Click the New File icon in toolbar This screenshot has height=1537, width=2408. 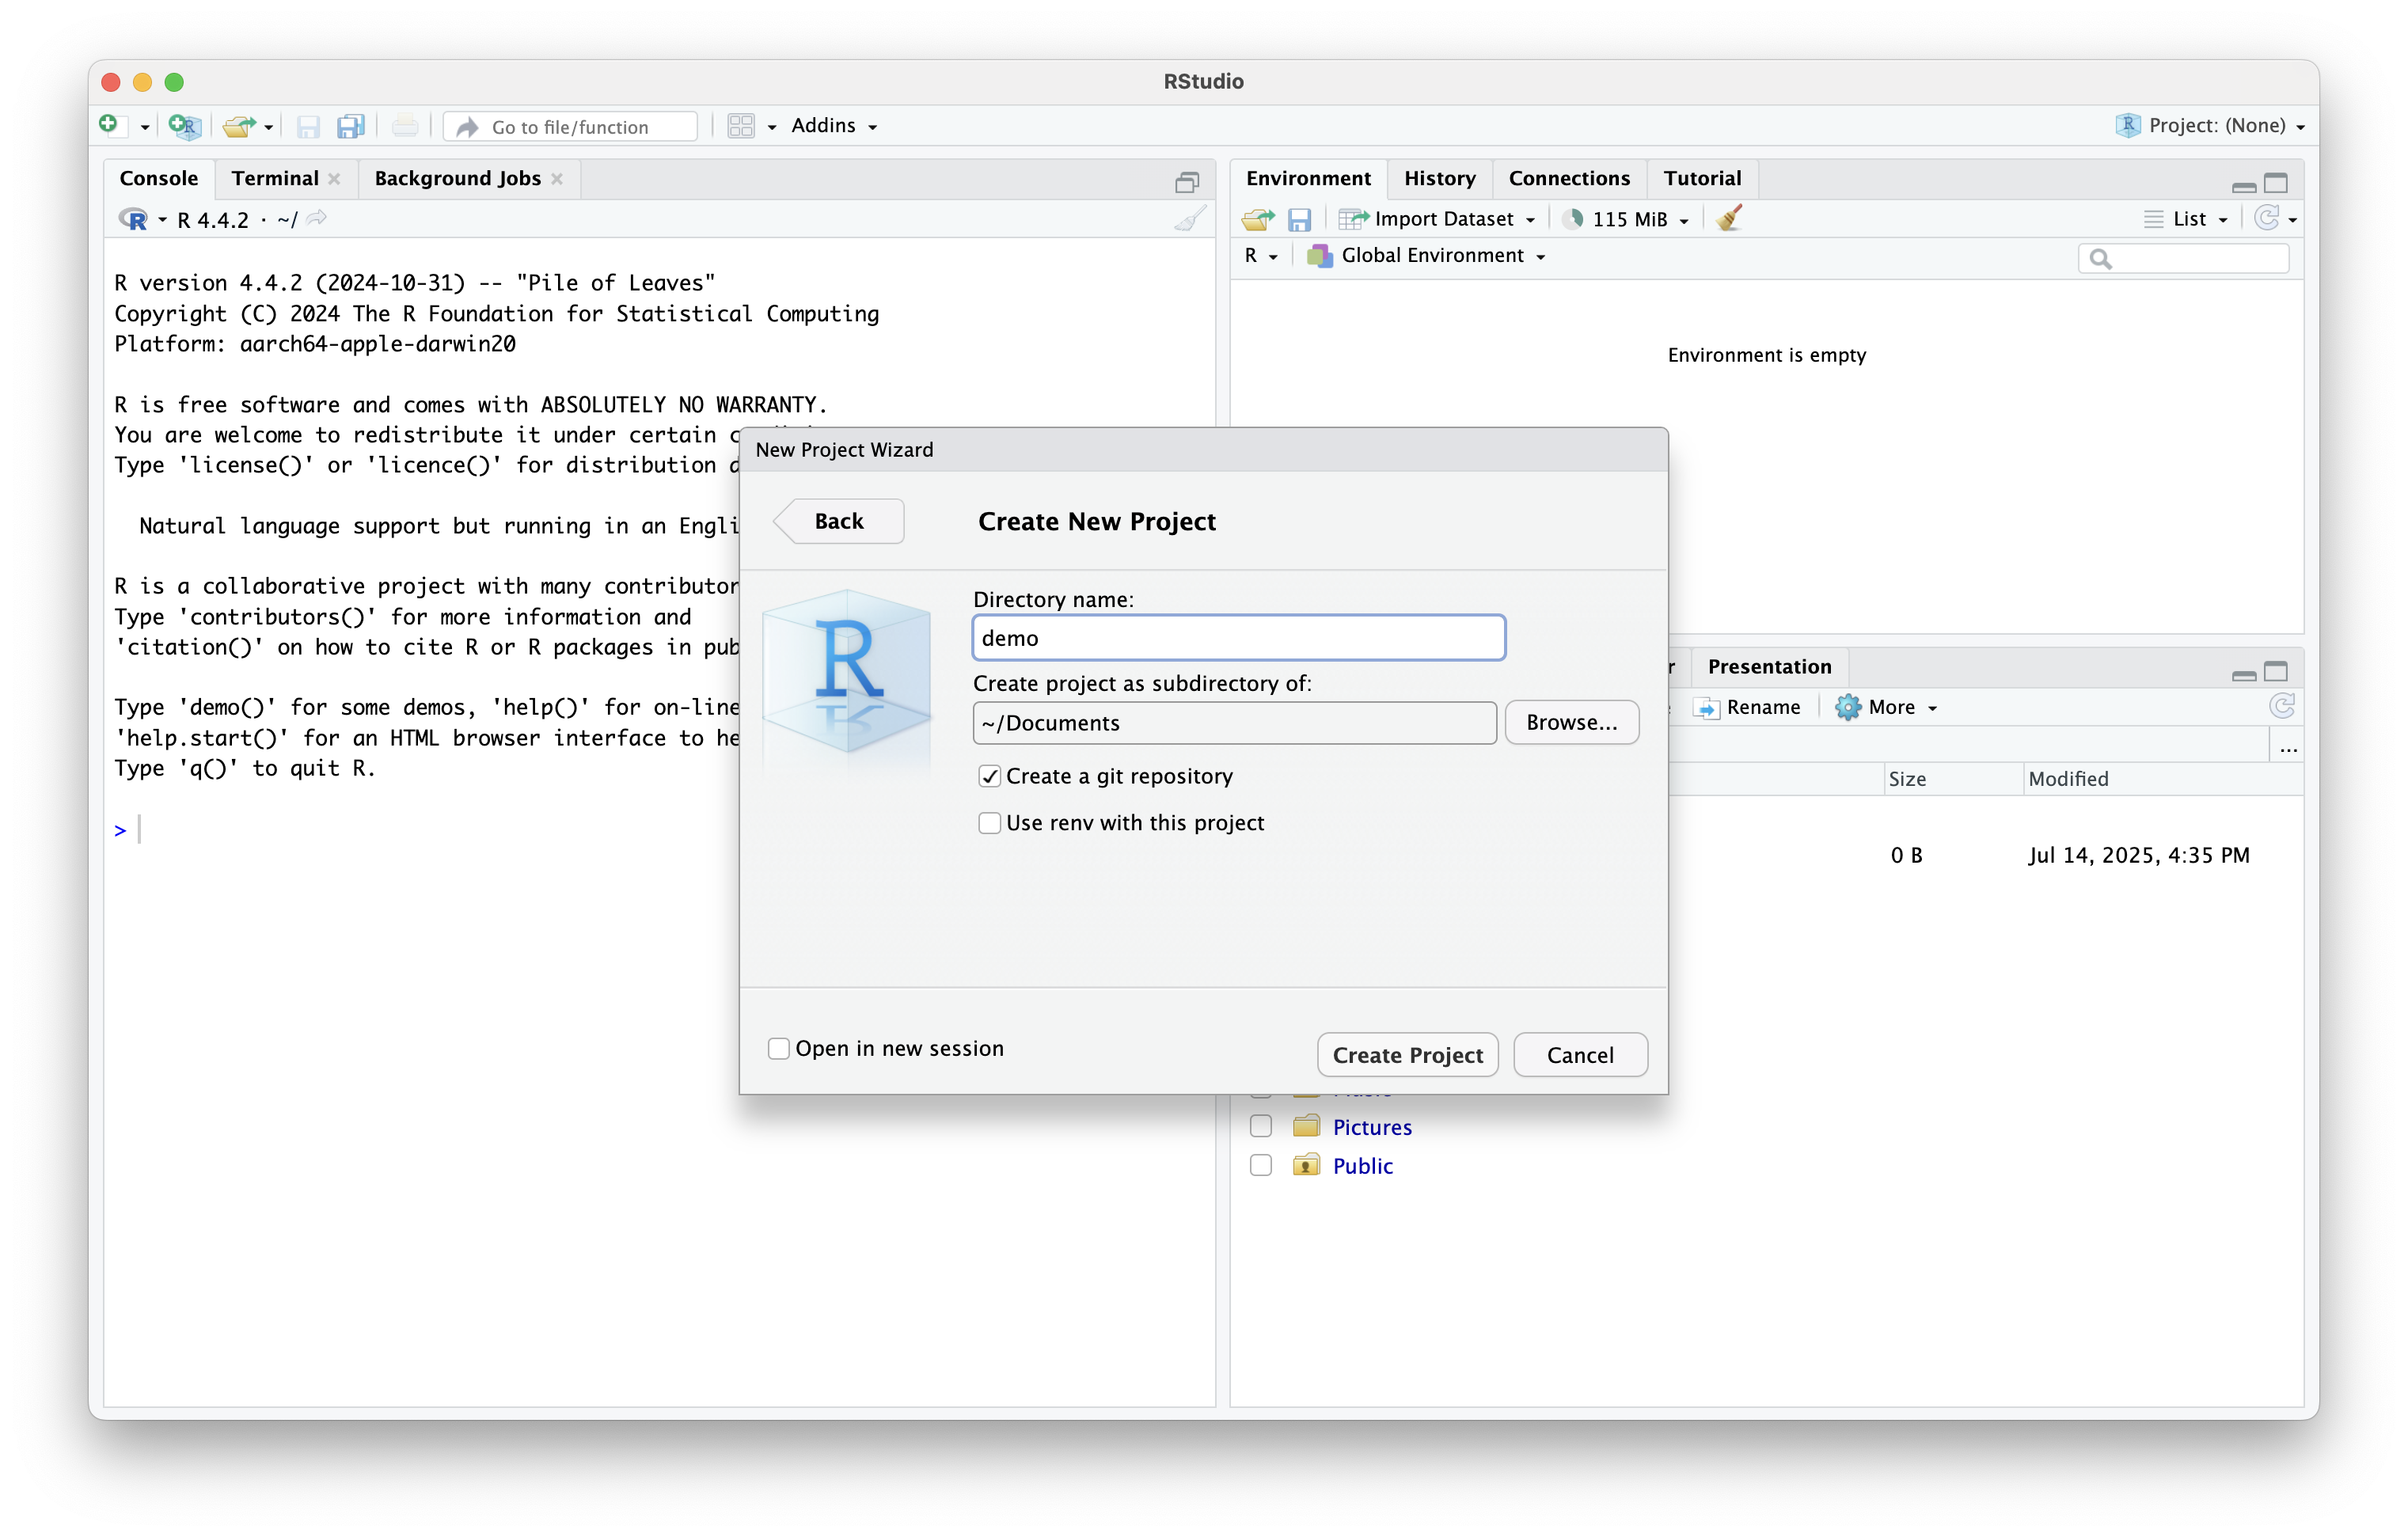(110, 125)
